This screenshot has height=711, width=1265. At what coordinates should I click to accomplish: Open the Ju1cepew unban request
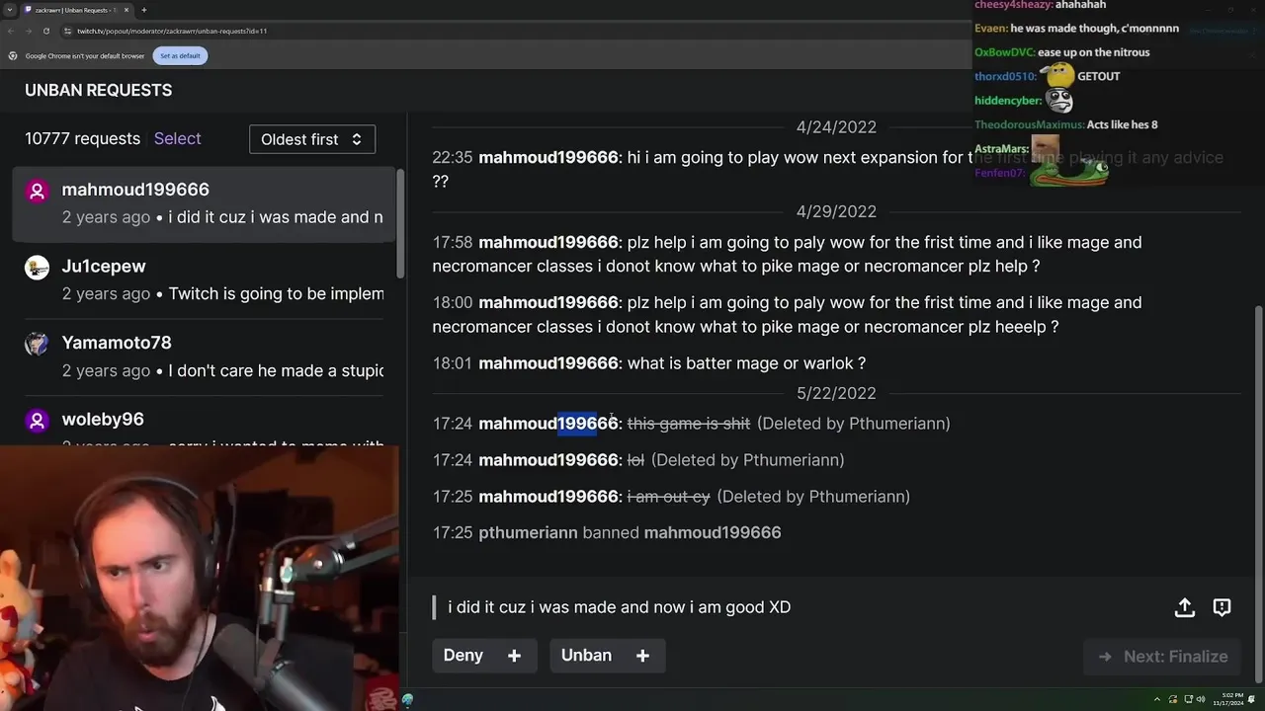point(204,279)
